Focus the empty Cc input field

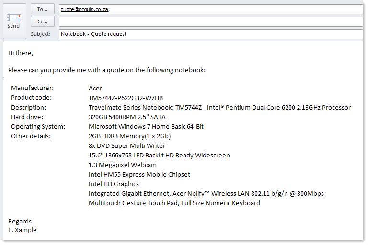tap(211, 22)
